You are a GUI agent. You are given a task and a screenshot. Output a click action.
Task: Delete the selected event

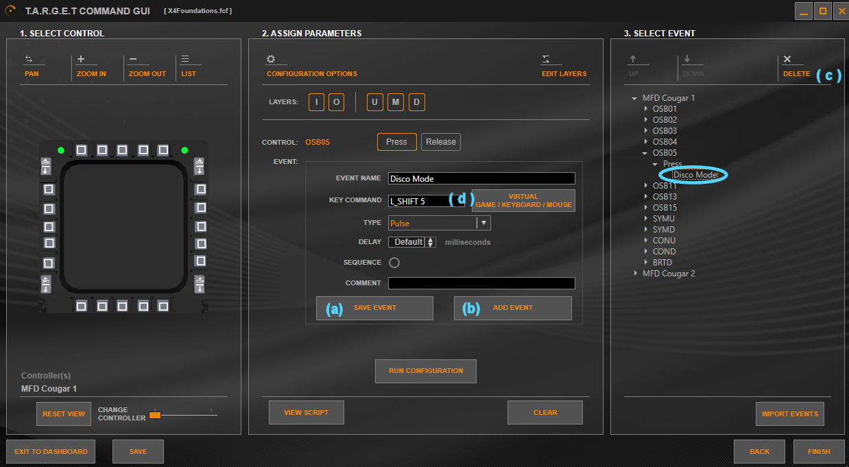click(x=796, y=66)
